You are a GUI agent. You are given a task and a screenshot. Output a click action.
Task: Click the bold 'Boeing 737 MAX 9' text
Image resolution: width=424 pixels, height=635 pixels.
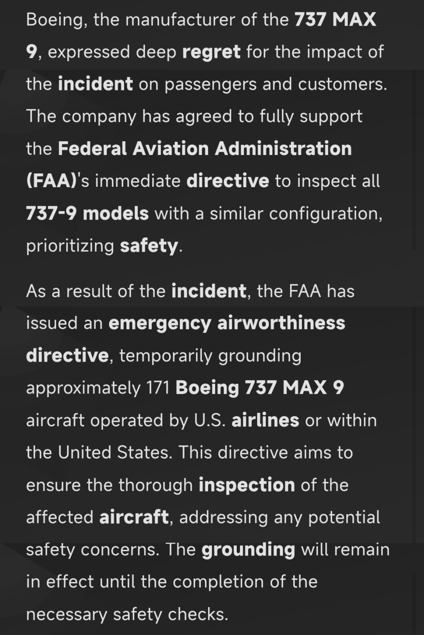[260, 388]
